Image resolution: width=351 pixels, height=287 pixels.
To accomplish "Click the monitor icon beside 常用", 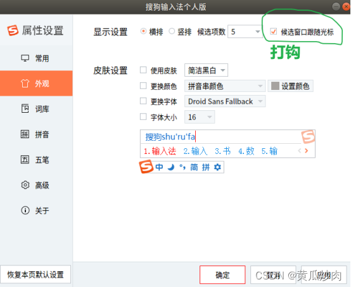I will coord(25,58).
